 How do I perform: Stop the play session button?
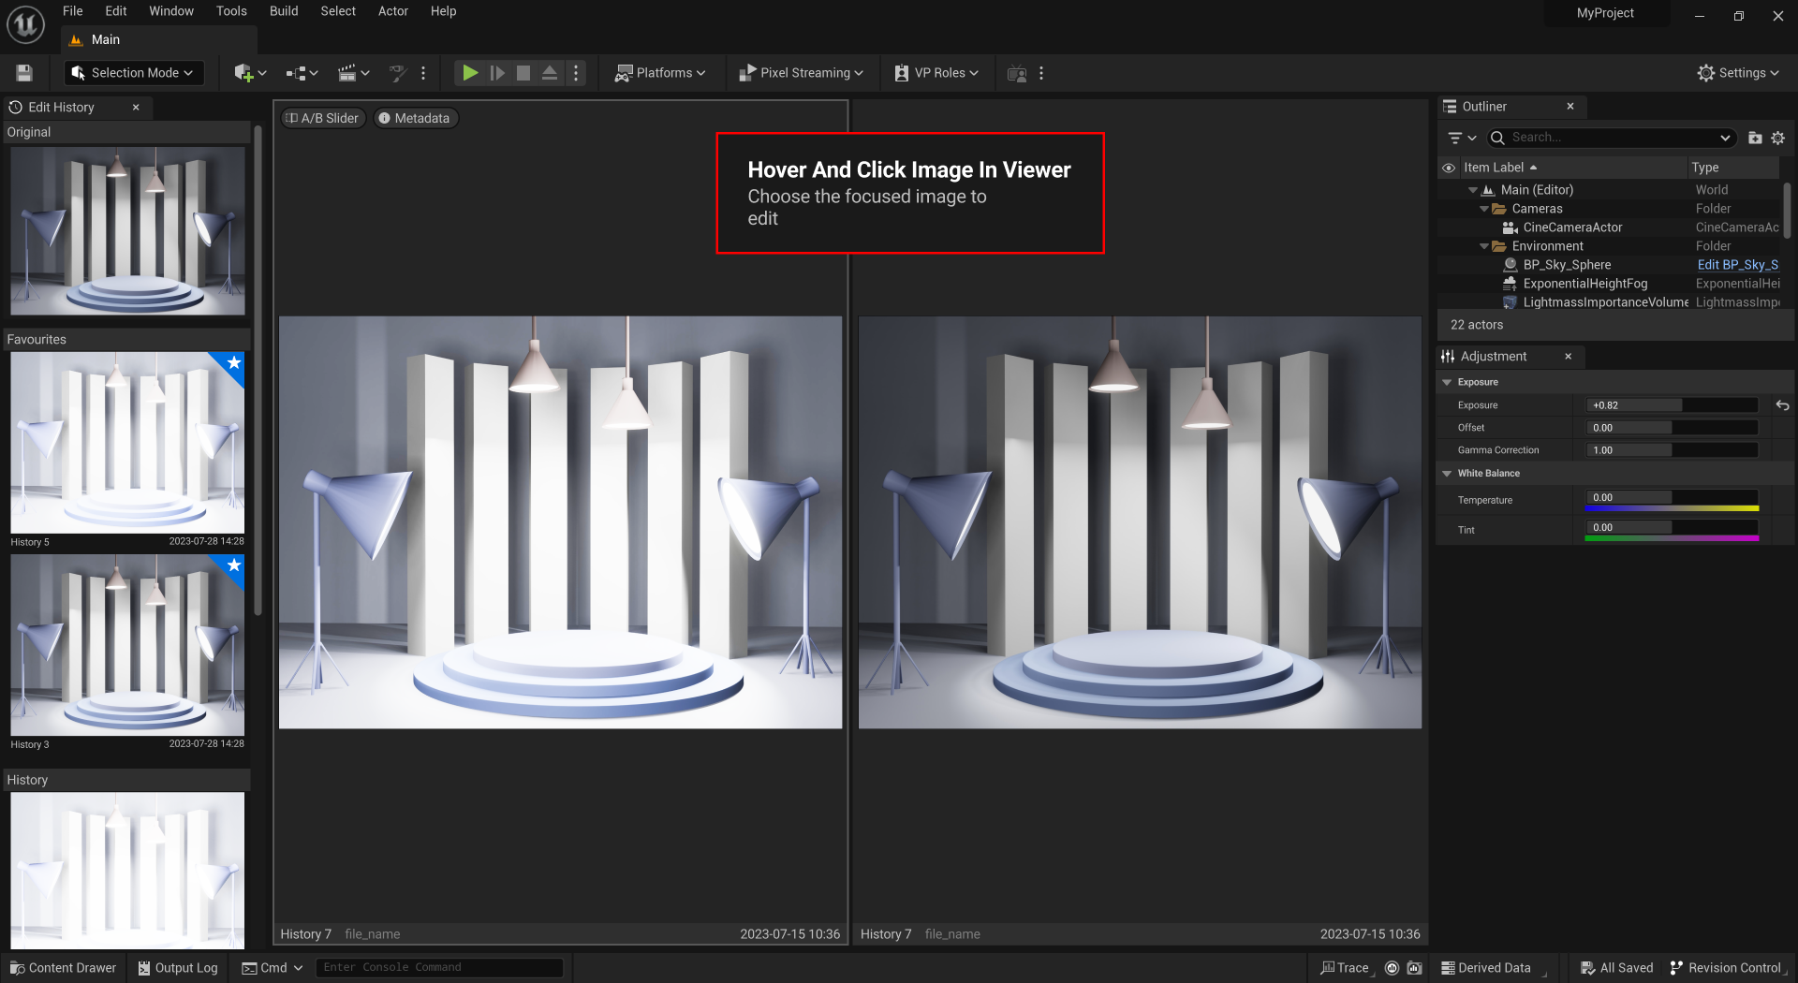(x=523, y=73)
